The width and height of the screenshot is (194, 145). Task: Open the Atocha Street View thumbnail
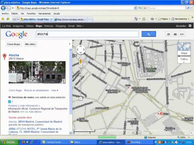[x=37, y=72]
